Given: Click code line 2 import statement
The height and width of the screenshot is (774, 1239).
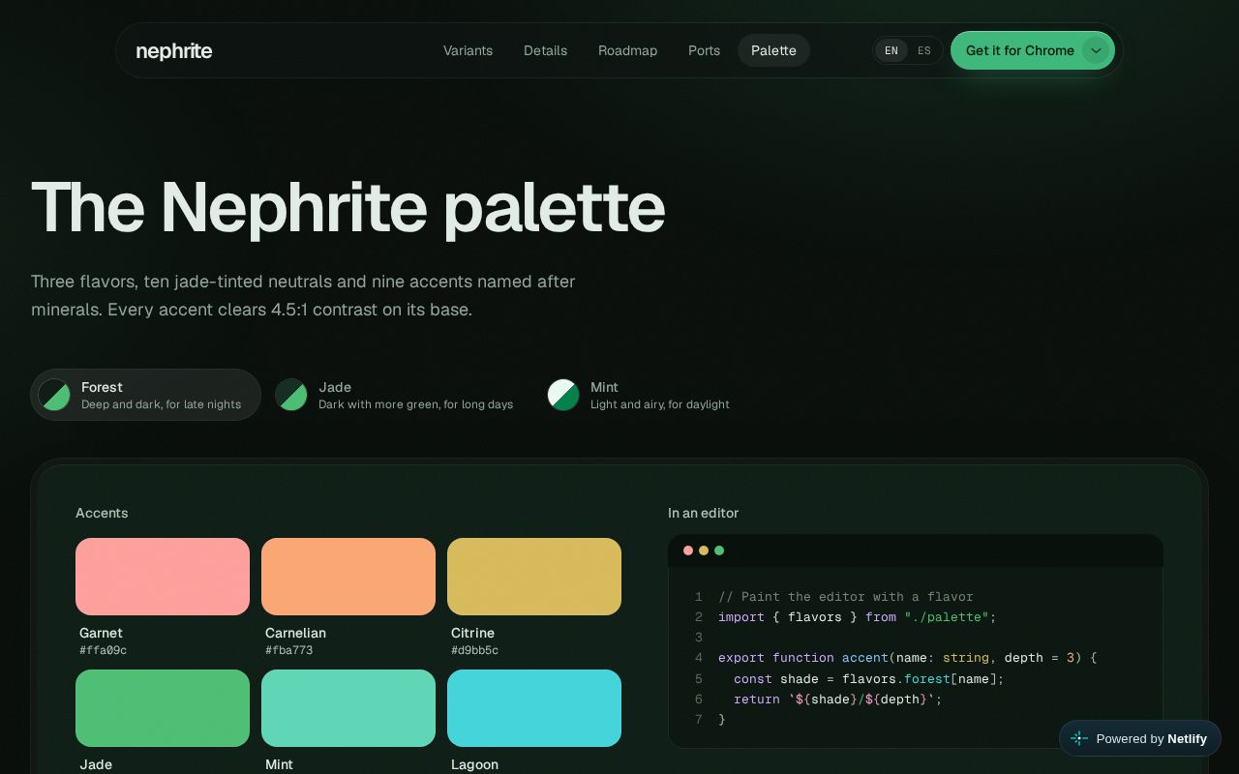Looking at the screenshot, I should [x=857, y=617].
